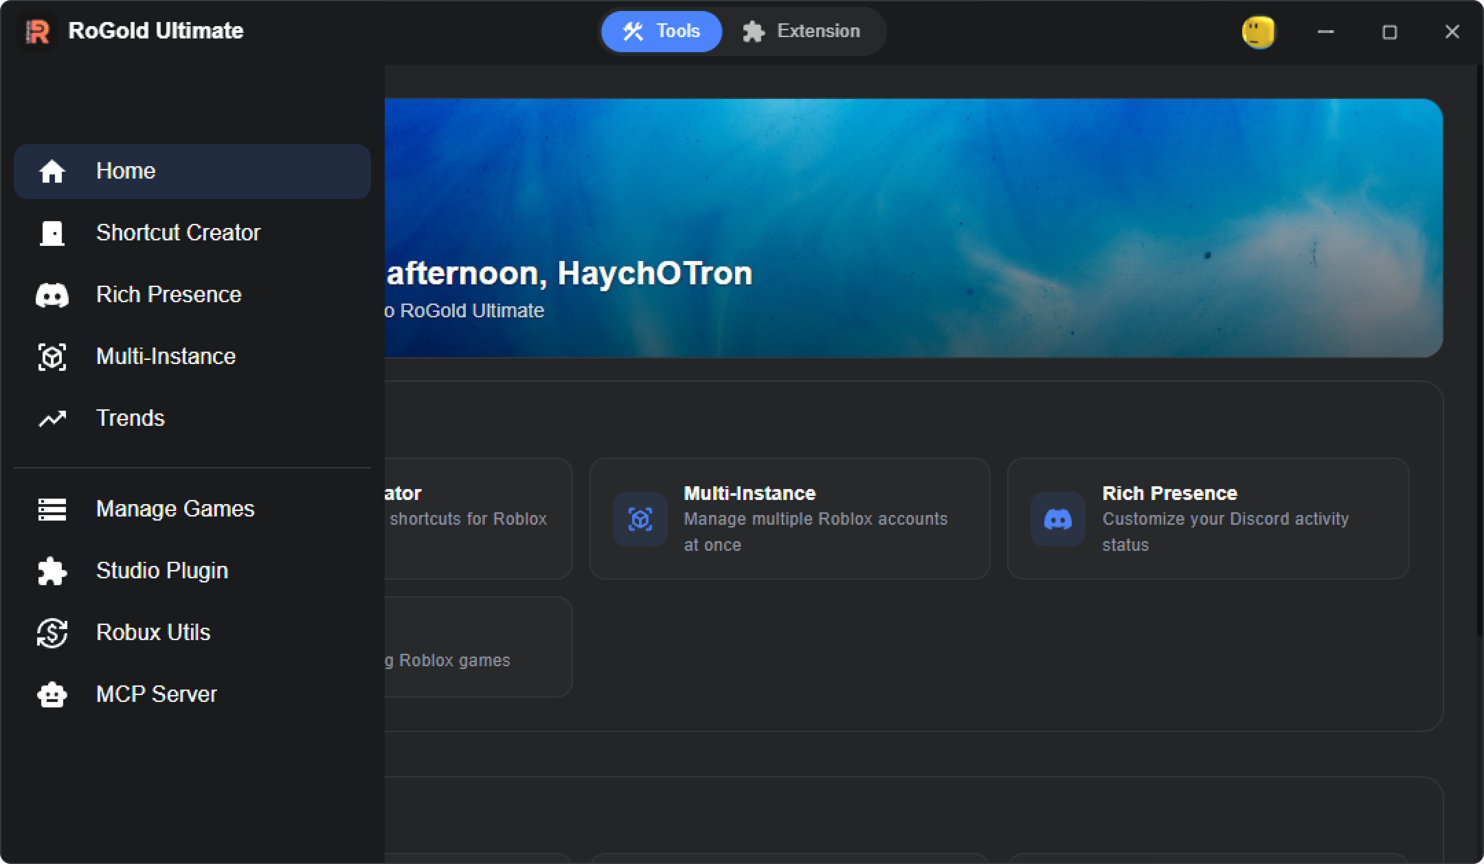
Task: Switch to the Extension tab
Action: tap(802, 32)
